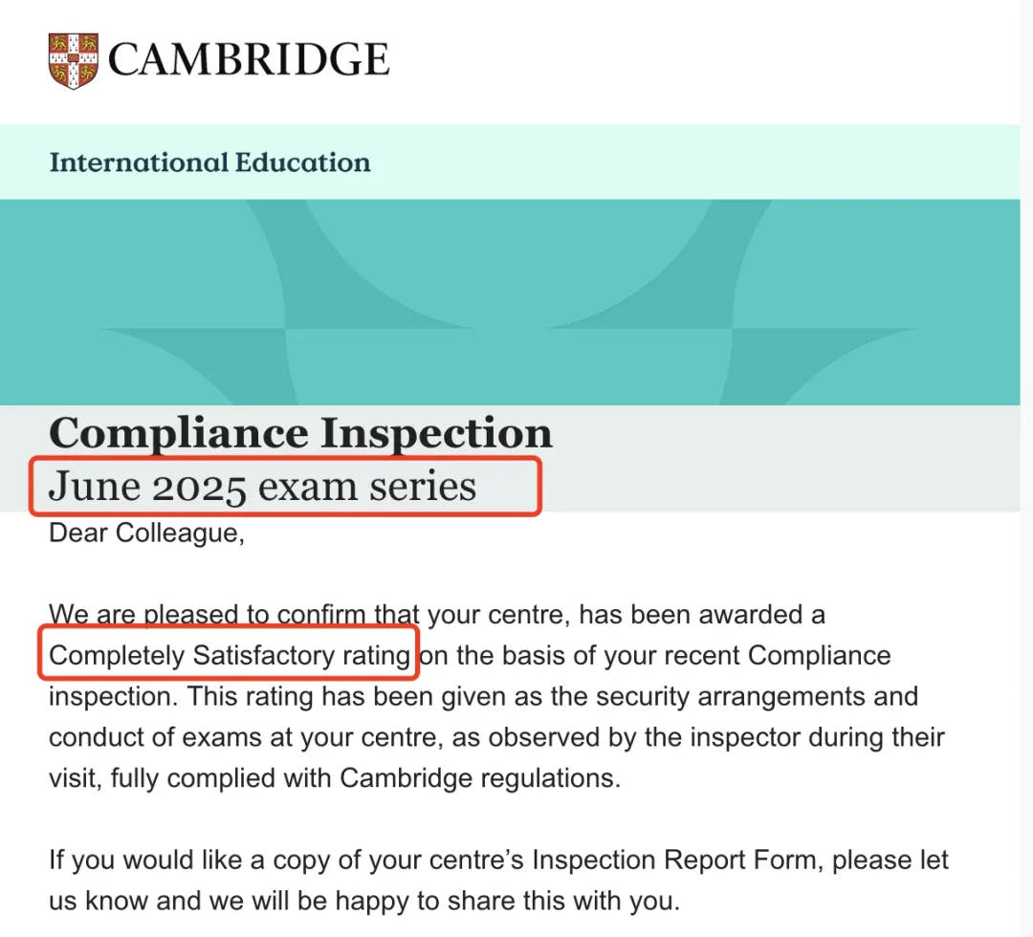Click the Dear Colleague greeting line
This screenshot has height=937, width=1033.
pos(146,533)
